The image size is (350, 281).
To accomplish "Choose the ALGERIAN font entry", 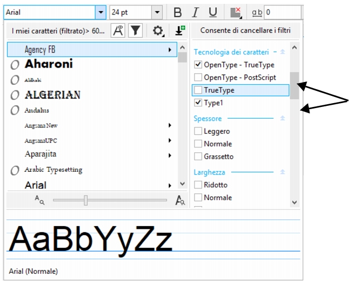I will click(x=52, y=95).
